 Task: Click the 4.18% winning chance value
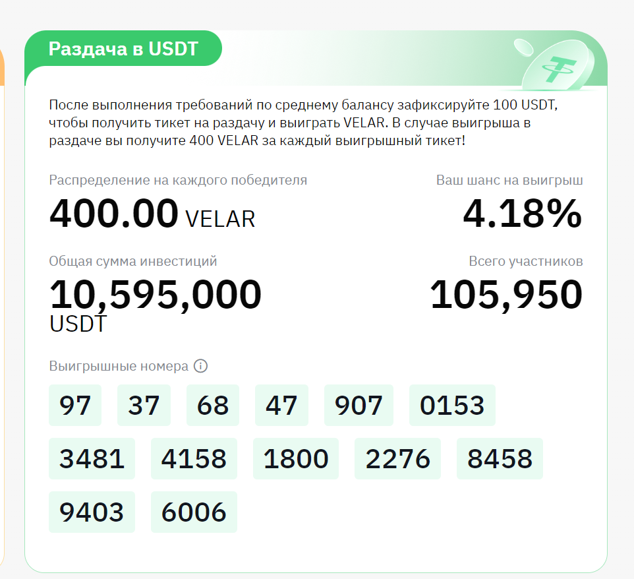pos(523,213)
